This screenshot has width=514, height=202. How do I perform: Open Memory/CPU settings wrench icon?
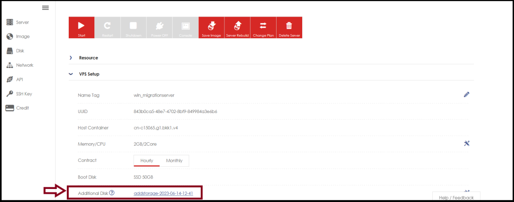(x=467, y=143)
